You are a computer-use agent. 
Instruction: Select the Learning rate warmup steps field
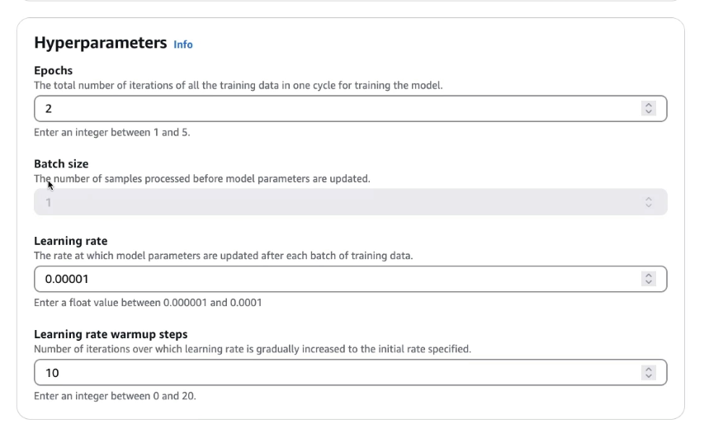click(x=351, y=373)
